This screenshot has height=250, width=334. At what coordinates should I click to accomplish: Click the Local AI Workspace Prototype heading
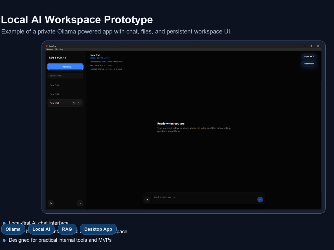(x=77, y=20)
